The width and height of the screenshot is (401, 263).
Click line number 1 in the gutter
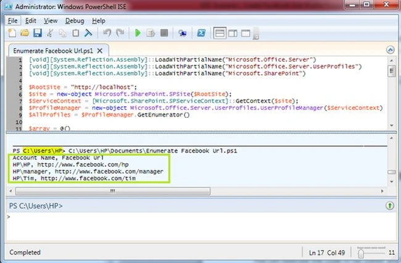[20, 60]
